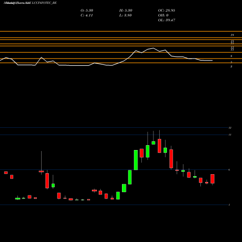Click the '18' label on indicator axis

(x=232, y=35)
